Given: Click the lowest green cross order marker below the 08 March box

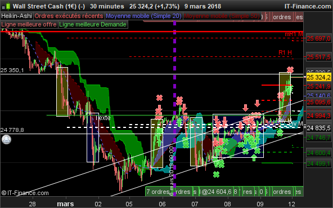Looking at the screenshot, I should pos(216,175).
